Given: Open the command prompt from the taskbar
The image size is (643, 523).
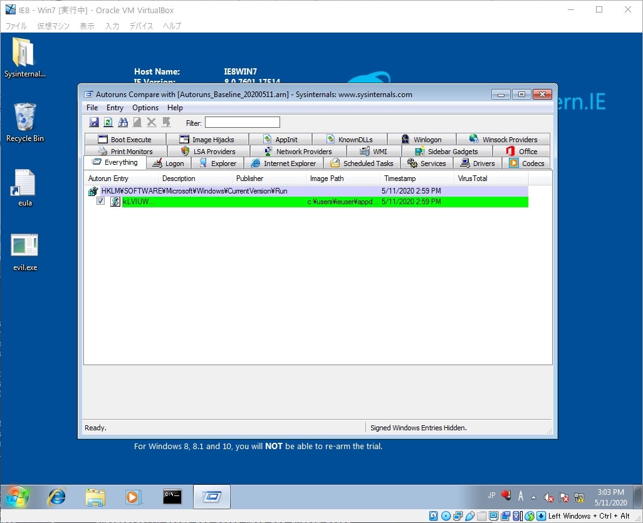Looking at the screenshot, I should 172,496.
